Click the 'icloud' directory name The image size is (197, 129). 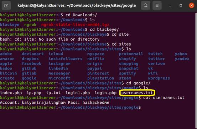pos(56,54)
